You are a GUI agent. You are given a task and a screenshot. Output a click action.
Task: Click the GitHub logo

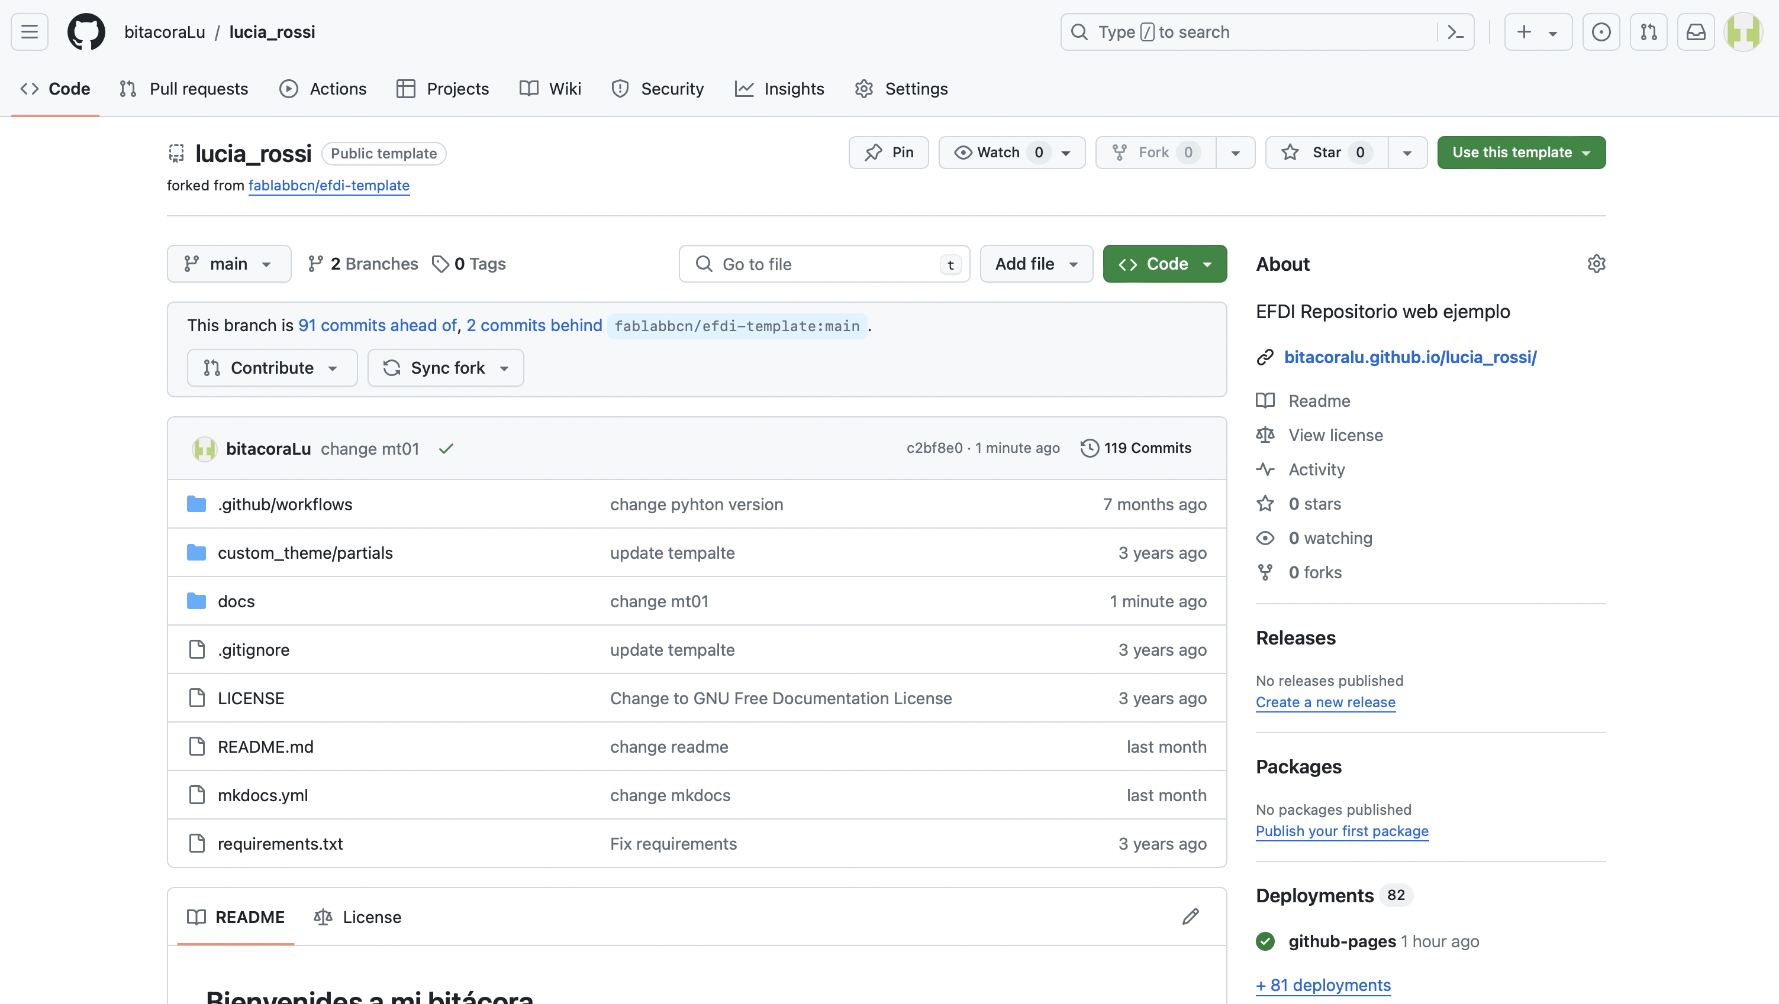coord(86,32)
